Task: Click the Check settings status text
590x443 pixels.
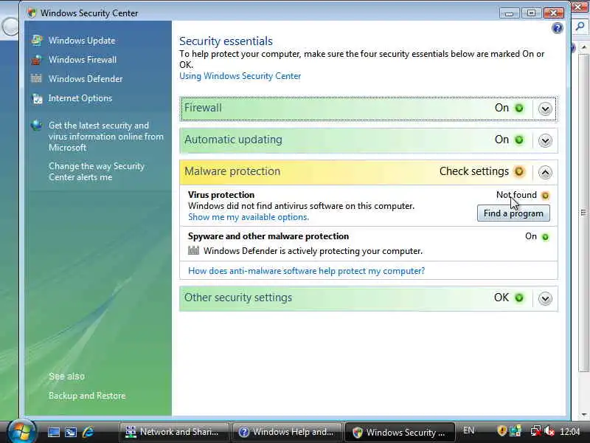Action: [x=474, y=171]
